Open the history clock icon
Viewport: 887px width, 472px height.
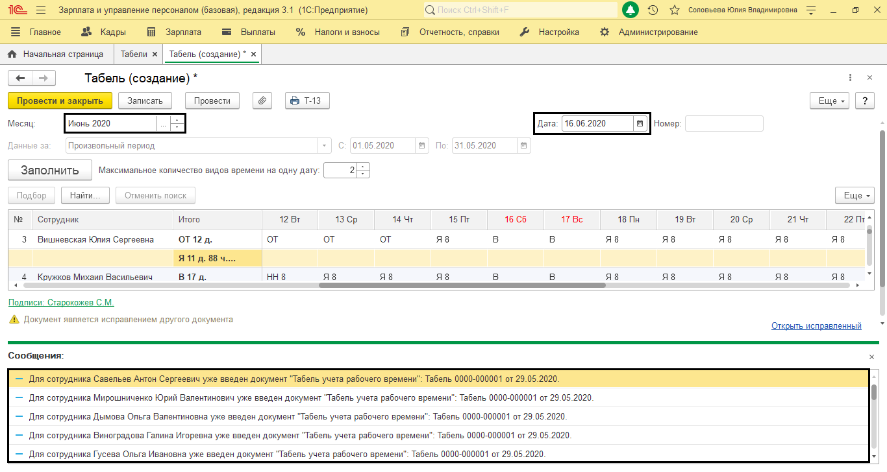653,10
